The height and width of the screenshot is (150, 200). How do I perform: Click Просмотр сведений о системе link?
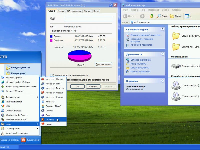145,35
